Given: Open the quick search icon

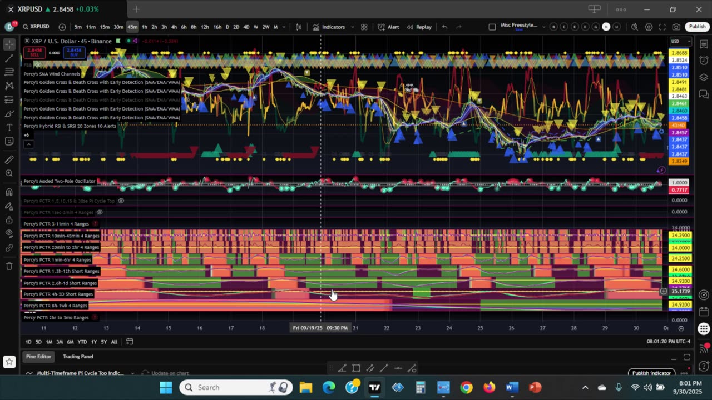Looking at the screenshot, I should pos(634,27).
